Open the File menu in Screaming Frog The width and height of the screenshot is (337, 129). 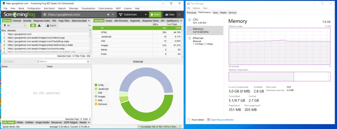[6, 8]
